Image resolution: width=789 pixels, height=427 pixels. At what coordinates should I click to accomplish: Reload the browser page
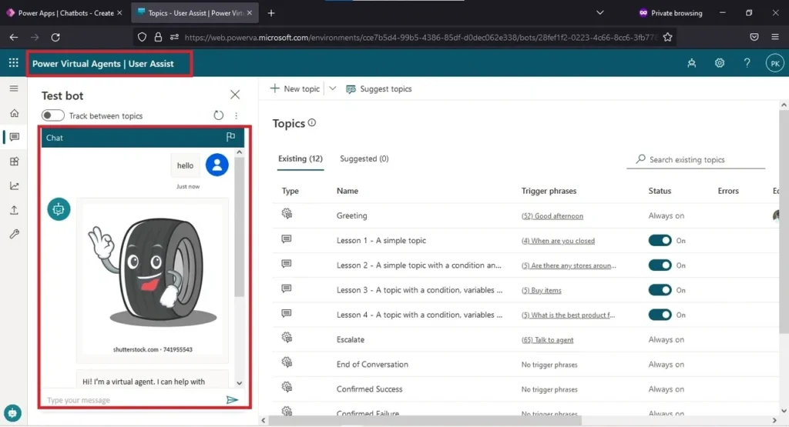click(55, 37)
